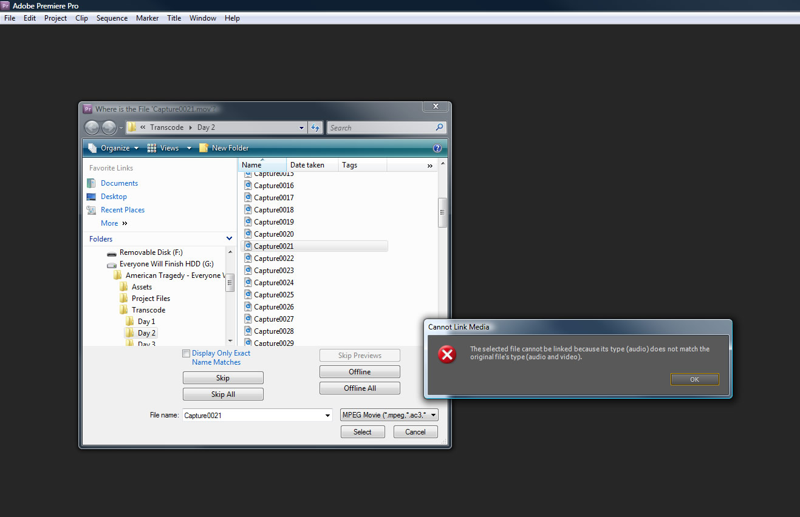
Task: Enable Display Only Exact Name Matches checkbox
Action: pos(186,353)
